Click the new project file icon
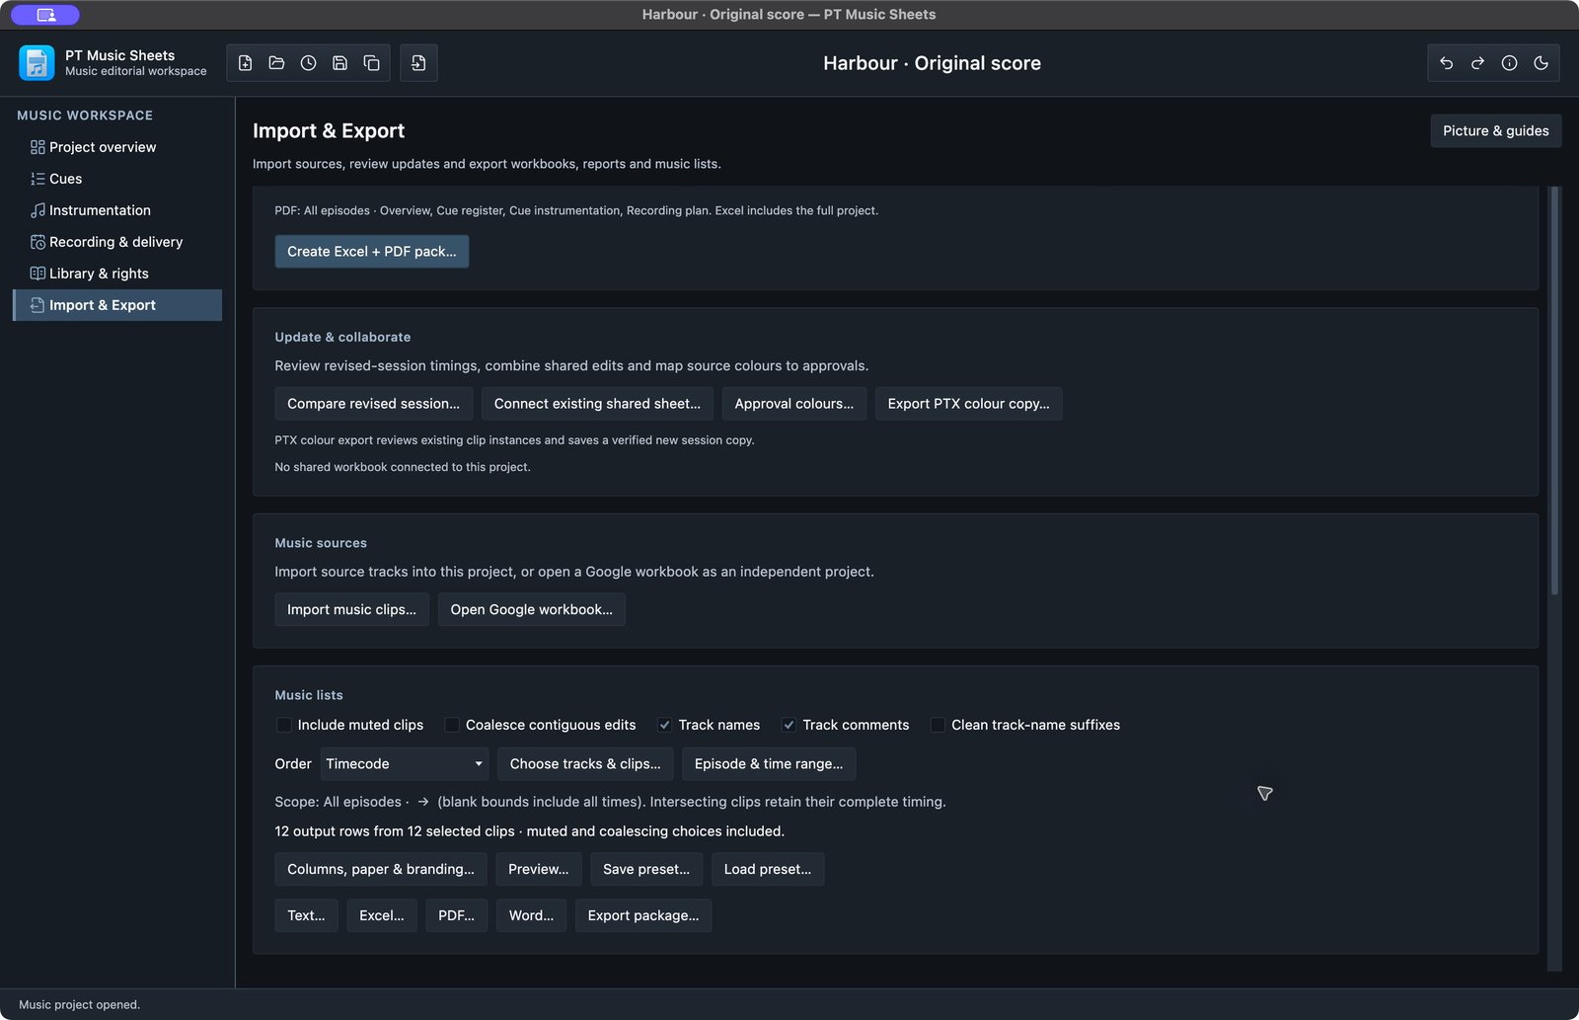This screenshot has height=1020, width=1579. tap(246, 63)
